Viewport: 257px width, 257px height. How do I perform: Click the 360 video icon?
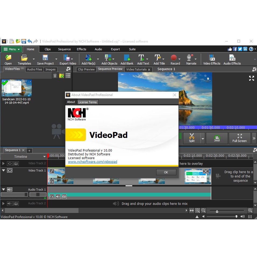tap(217, 138)
